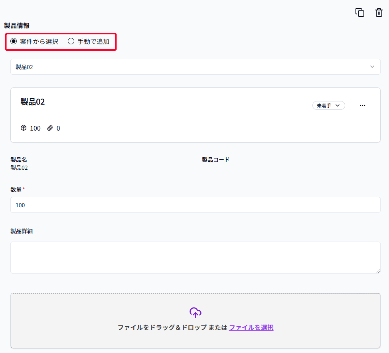This screenshot has width=389, height=353.
Task: Click the trash delete icon
Action: click(379, 12)
